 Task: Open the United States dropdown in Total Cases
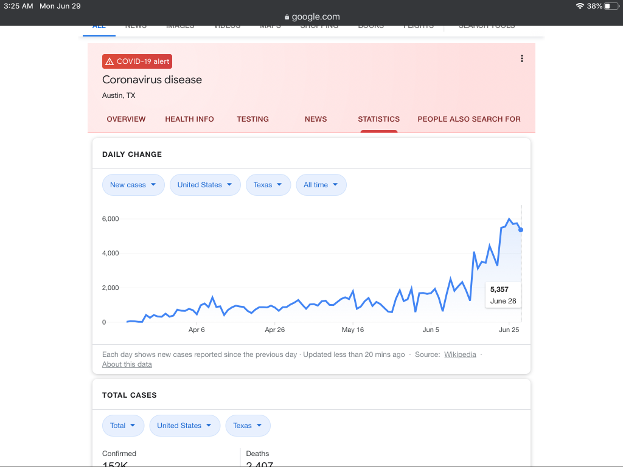tap(184, 426)
